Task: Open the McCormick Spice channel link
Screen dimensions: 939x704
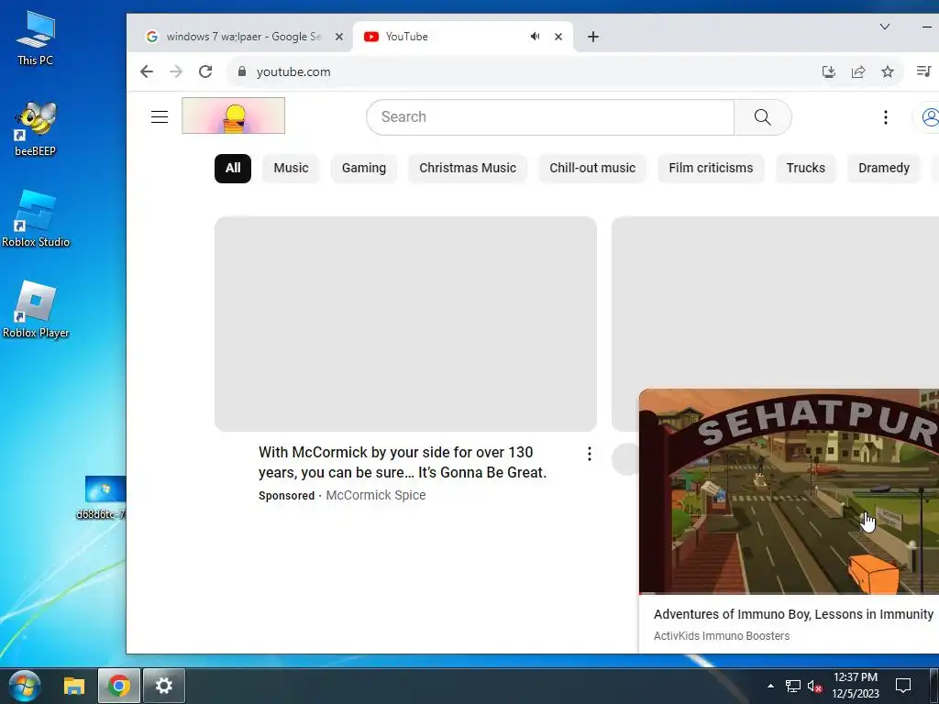Action: [375, 495]
